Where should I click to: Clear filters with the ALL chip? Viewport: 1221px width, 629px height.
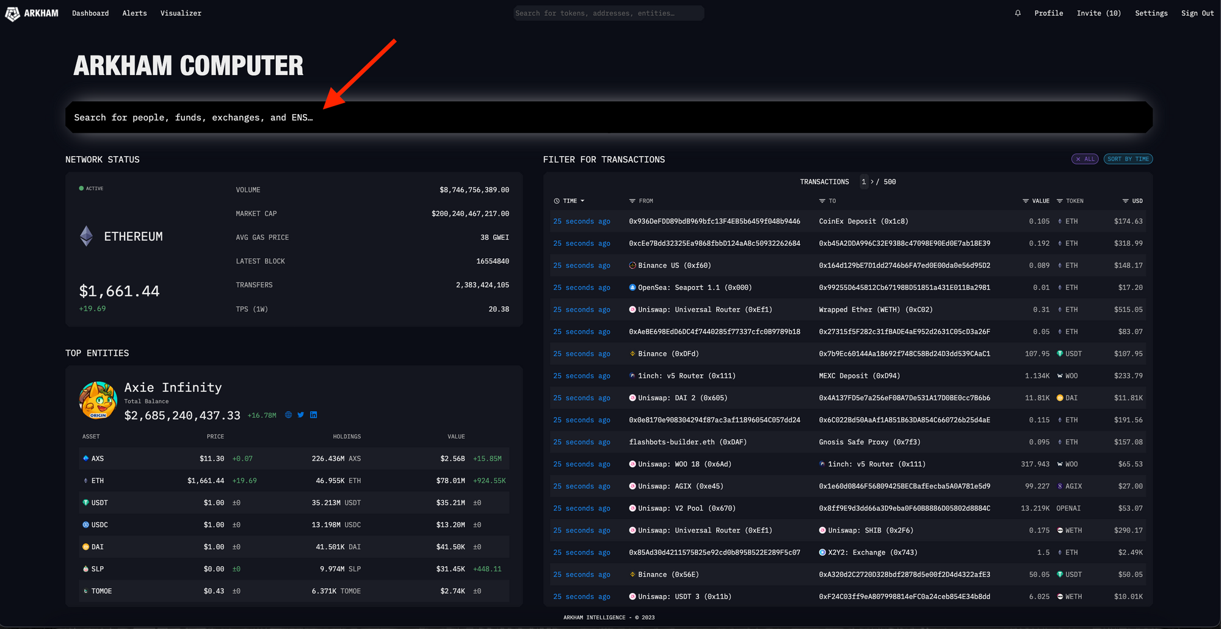[x=1085, y=159]
